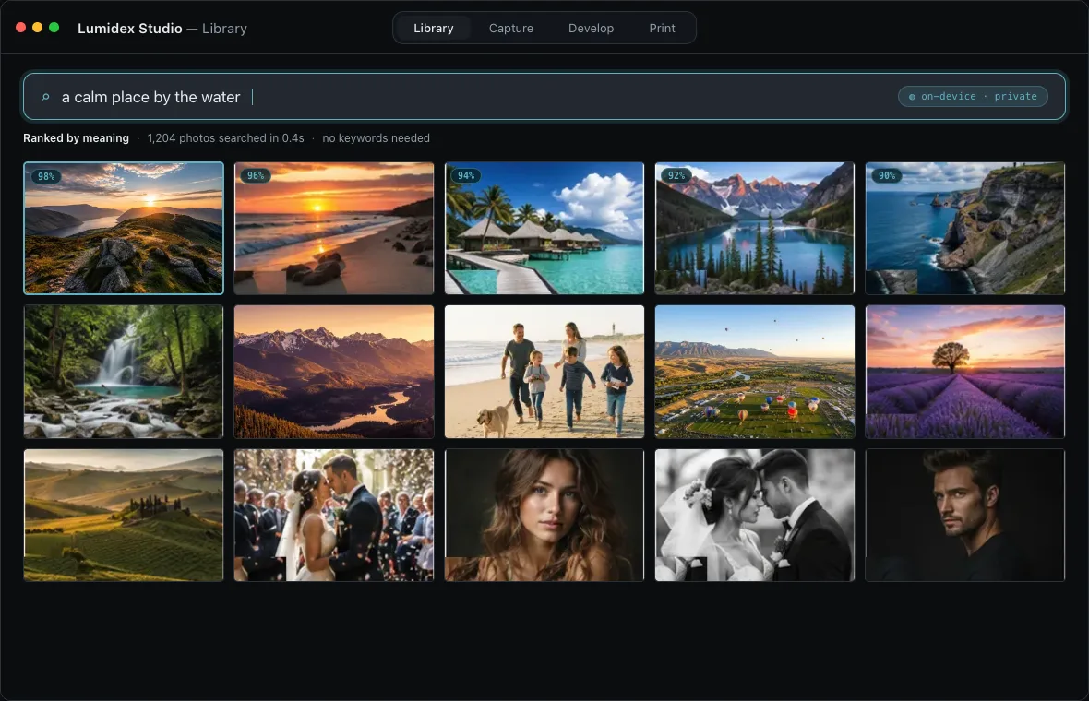
Task: Open the forest waterfall photo
Action: (x=124, y=372)
